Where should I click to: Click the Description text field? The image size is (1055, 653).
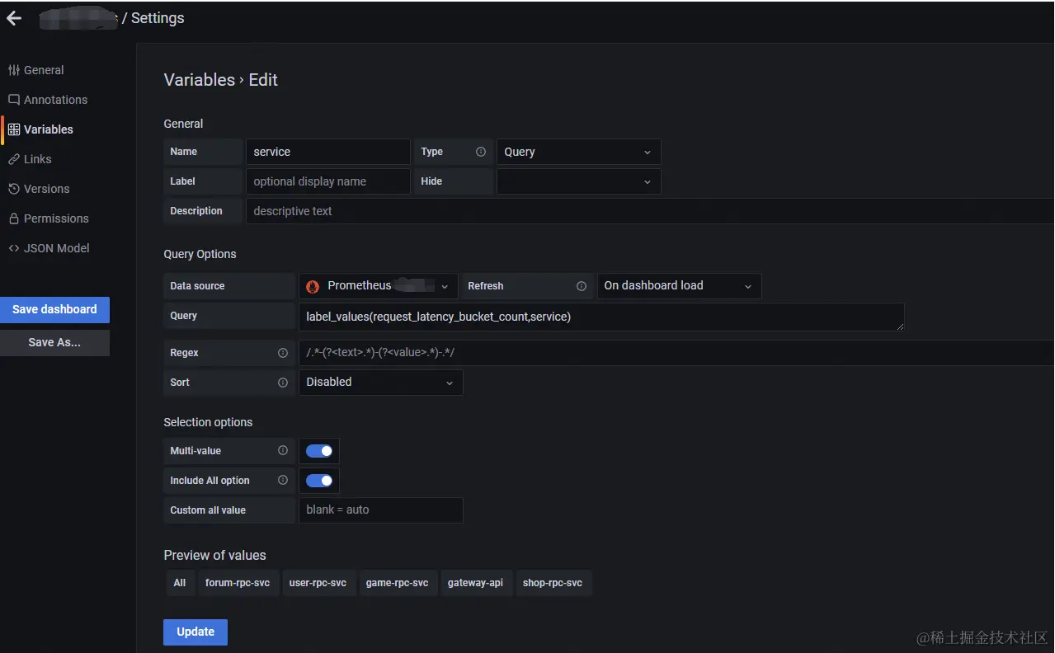point(650,211)
